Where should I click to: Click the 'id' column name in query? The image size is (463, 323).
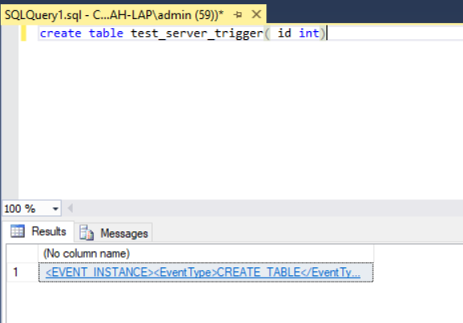coord(285,33)
